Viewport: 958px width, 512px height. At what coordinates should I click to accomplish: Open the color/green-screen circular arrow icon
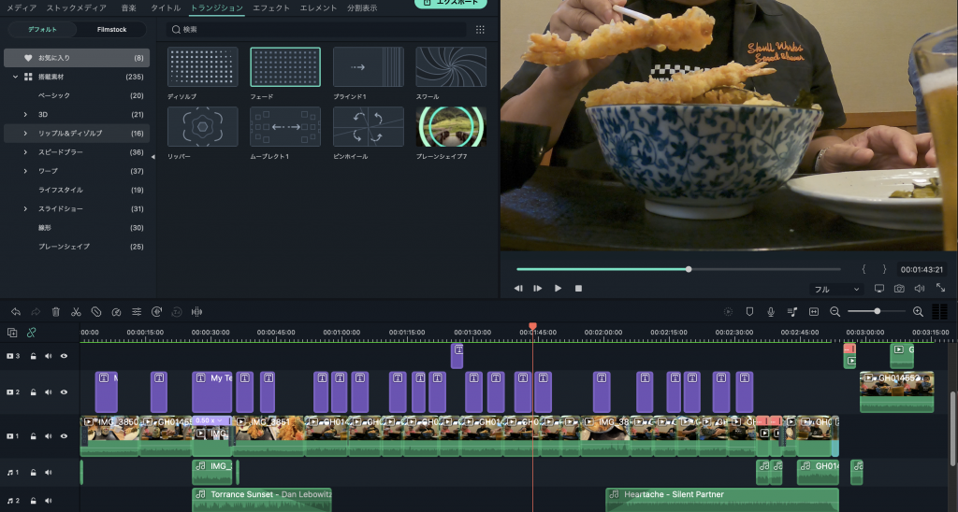[x=156, y=312]
